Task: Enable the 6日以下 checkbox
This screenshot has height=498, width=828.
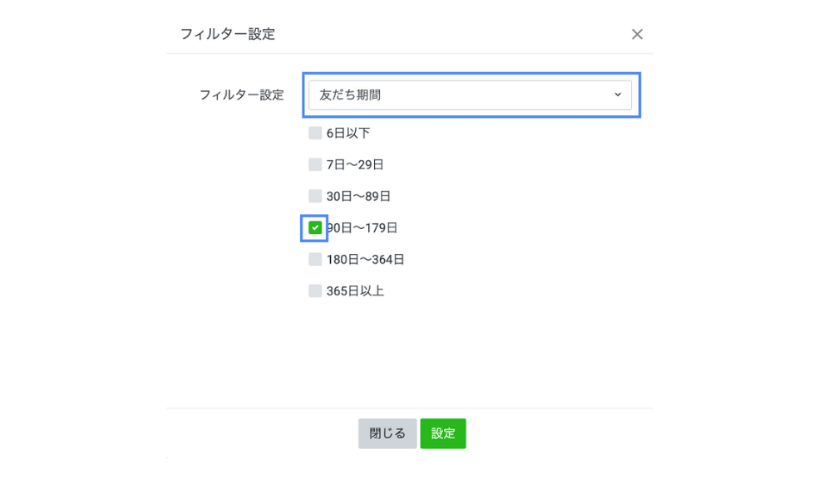Action: pos(315,133)
